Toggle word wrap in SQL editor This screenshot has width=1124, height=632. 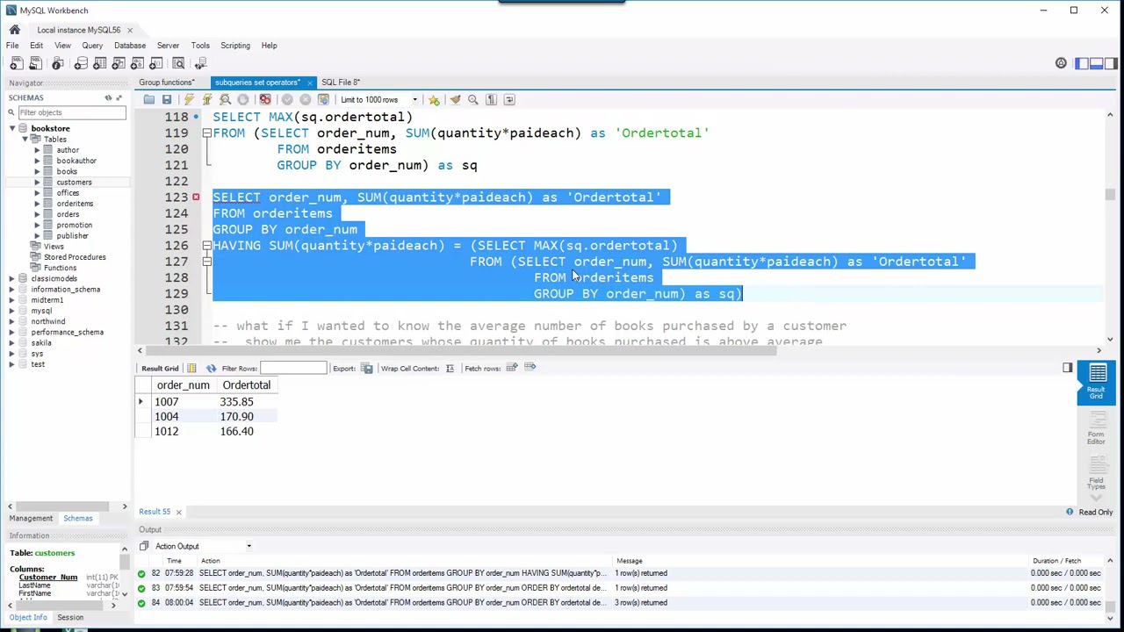point(509,99)
